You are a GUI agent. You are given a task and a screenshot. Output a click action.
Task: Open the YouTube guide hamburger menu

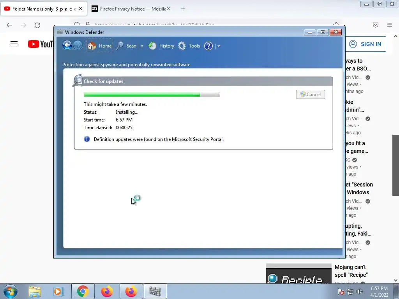14,44
